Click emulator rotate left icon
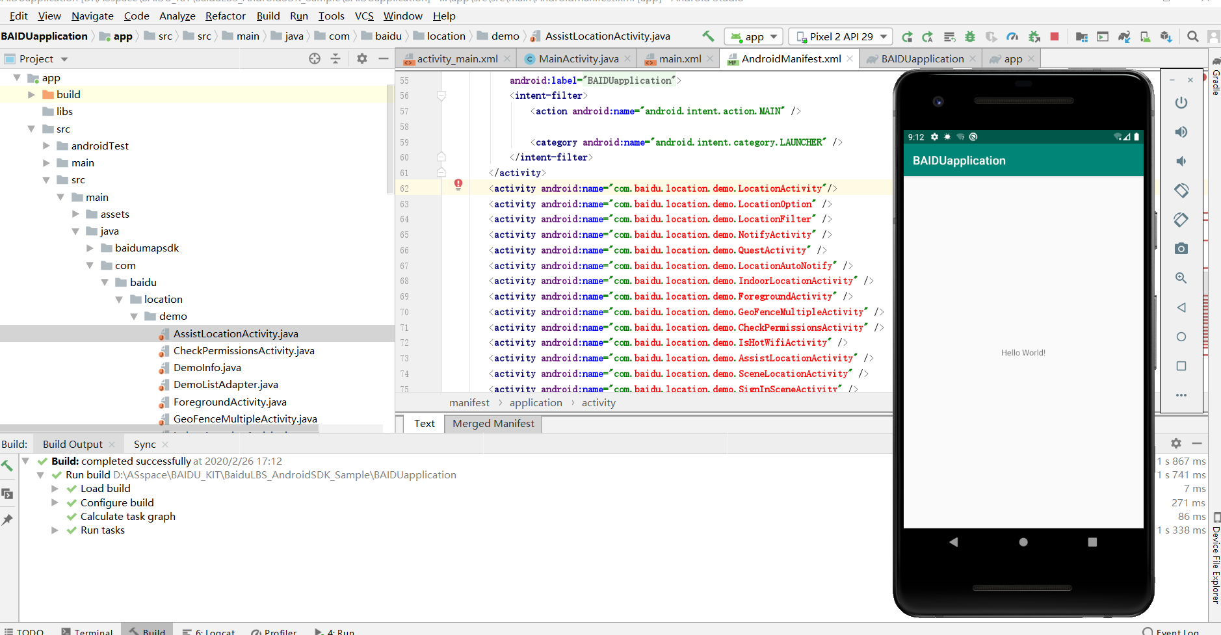Screen dimensions: 1221x635 point(1181,190)
